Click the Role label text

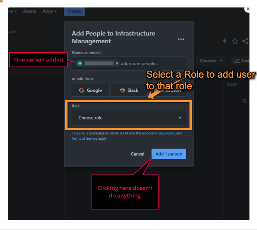click(76, 106)
